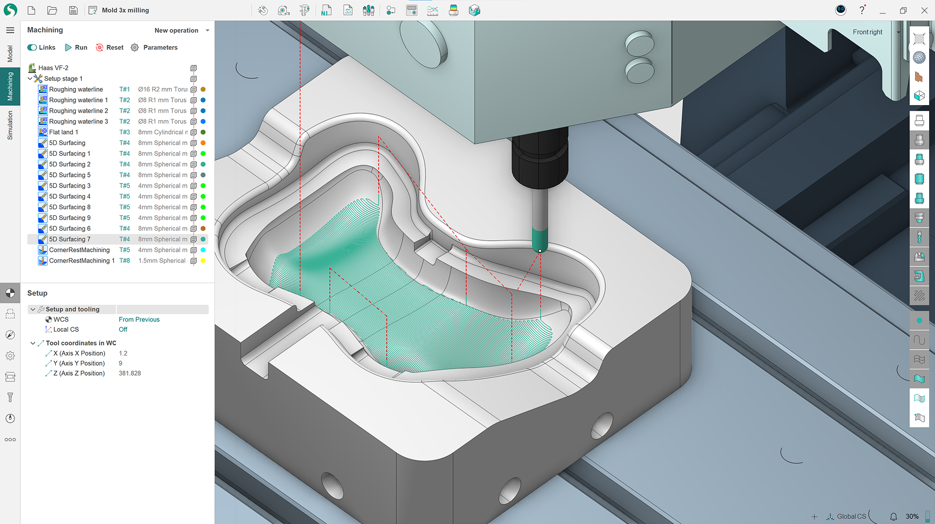Click the cyan color dot of CornerRestMachining
This screenshot has width=935, height=524.
[x=203, y=250]
